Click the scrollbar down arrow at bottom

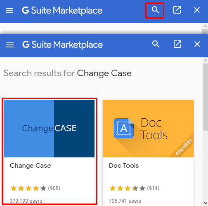[x=206, y=203]
